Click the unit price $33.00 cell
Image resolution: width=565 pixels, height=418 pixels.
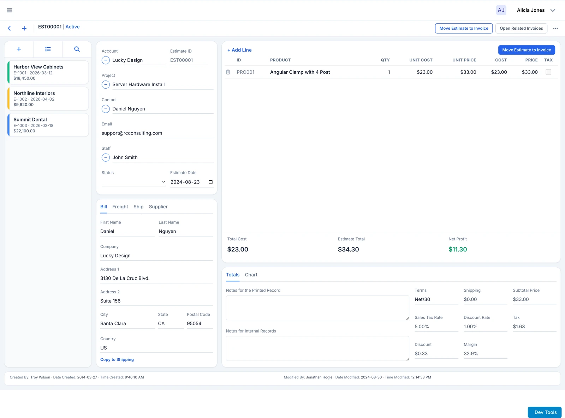click(468, 72)
